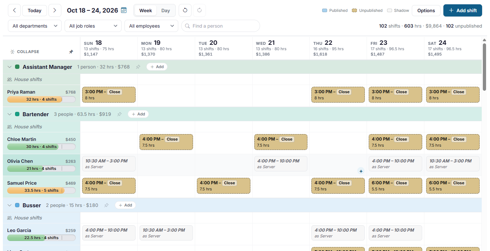Screen dimensions: 490x251
Task: Collapse the Busser group chevron
Action: [x=10, y=205]
